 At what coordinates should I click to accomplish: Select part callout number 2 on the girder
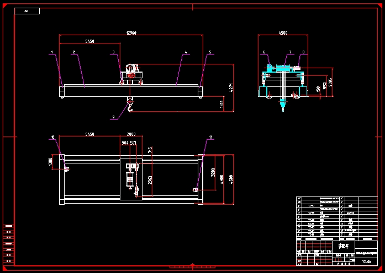[x=73, y=53]
